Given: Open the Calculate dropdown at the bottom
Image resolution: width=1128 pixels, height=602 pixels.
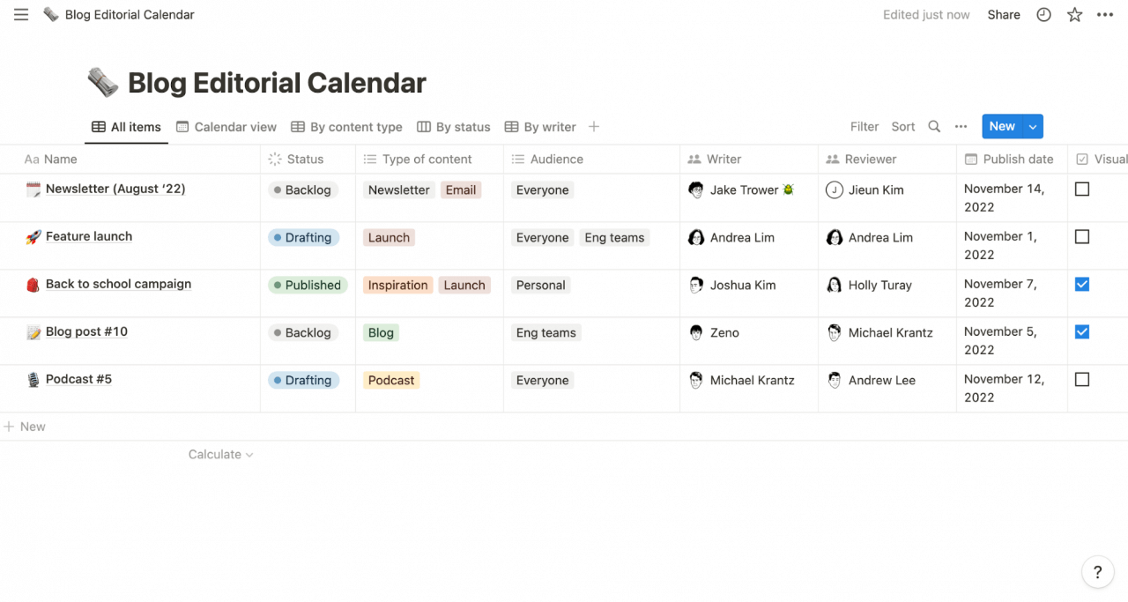Looking at the screenshot, I should pyautogui.click(x=219, y=454).
